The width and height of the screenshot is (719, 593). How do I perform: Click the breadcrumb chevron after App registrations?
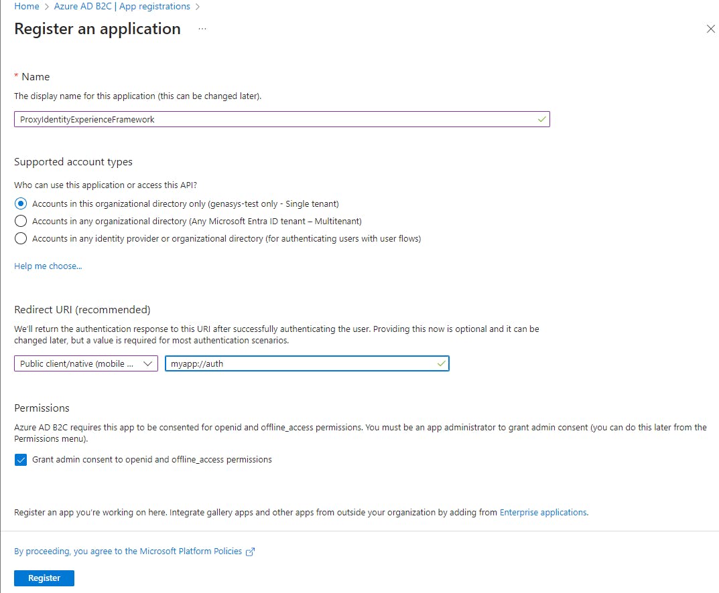tap(198, 7)
